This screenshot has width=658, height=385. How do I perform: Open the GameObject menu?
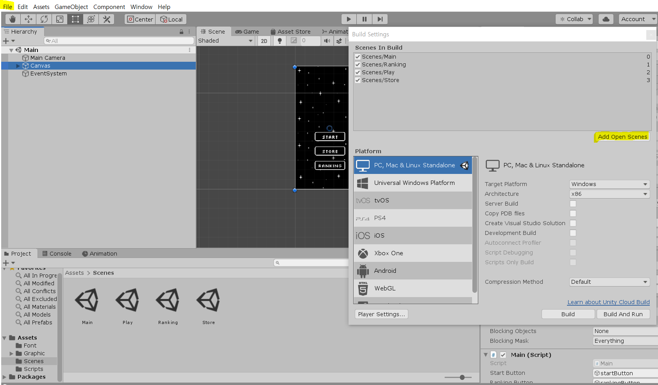click(x=71, y=7)
